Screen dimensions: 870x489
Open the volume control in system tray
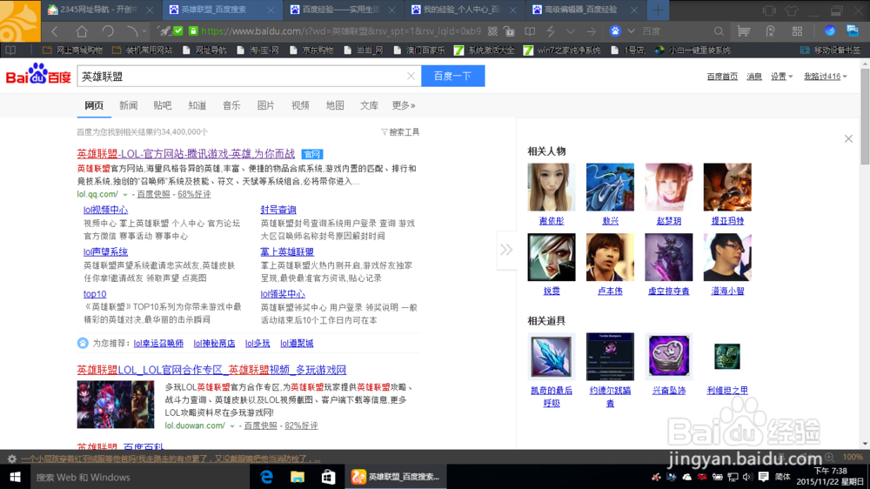[747, 477]
